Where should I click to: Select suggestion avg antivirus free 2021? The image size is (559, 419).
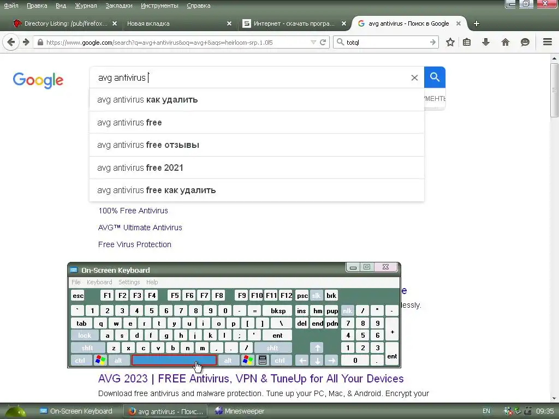(x=257, y=167)
